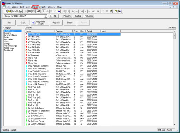Open the Tools menu
This screenshot has width=180, height=133.
click(43, 7)
